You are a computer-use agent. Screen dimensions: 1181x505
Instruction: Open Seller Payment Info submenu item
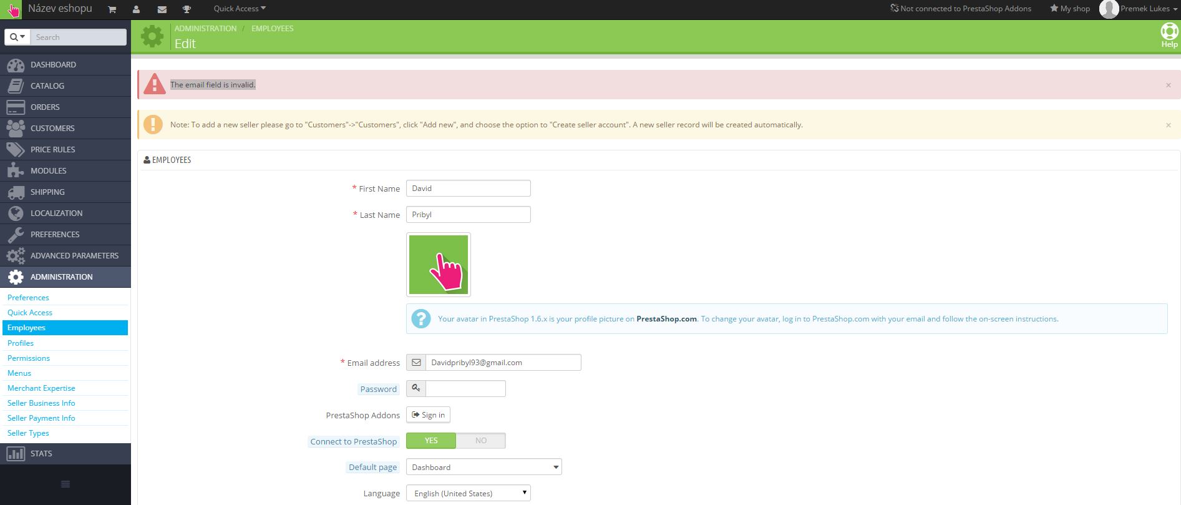coord(41,418)
